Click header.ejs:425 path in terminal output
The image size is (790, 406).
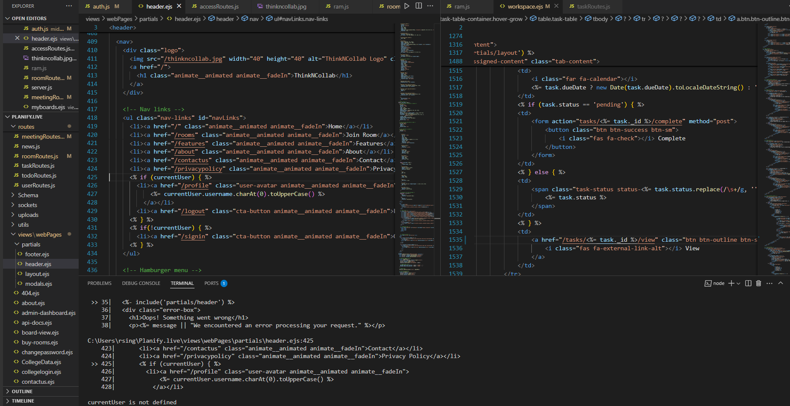(x=200, y=341)
